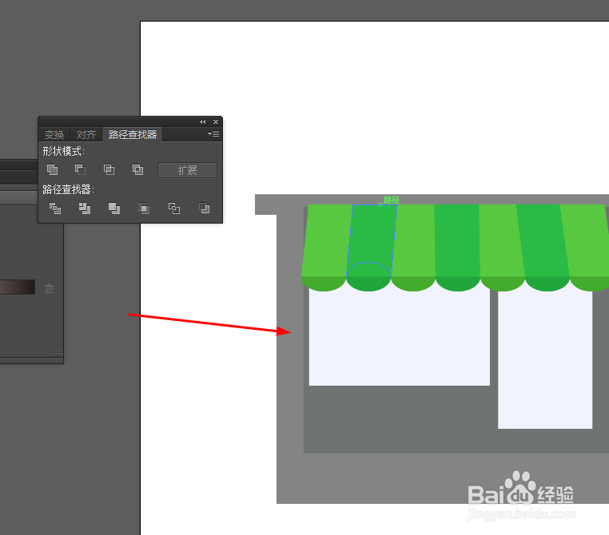
Task: Click the Intersect shape mode icon
Action: pos(109,169)
